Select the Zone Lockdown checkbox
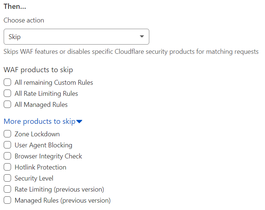Viewport: 265px width, 210px height. (7, 134)
